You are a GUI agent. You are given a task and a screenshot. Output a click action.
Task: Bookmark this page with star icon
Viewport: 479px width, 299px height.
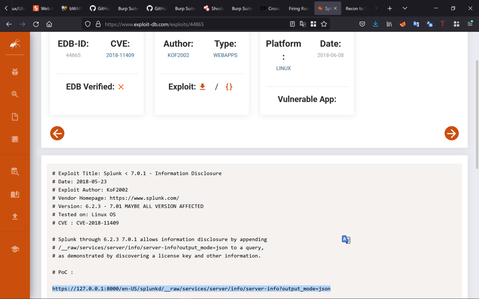pyautogui.click(x=324, y=24)
